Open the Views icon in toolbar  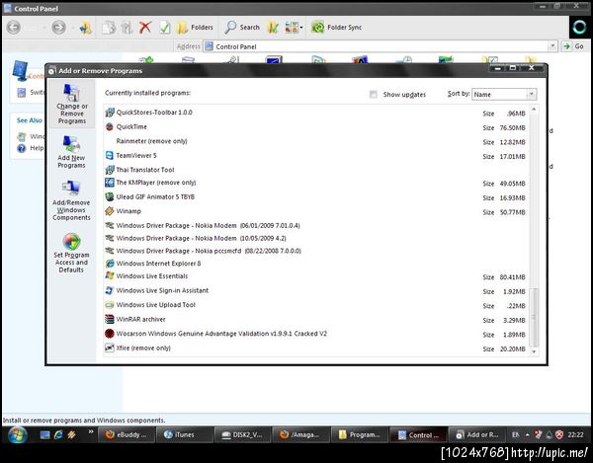(292, 28)
